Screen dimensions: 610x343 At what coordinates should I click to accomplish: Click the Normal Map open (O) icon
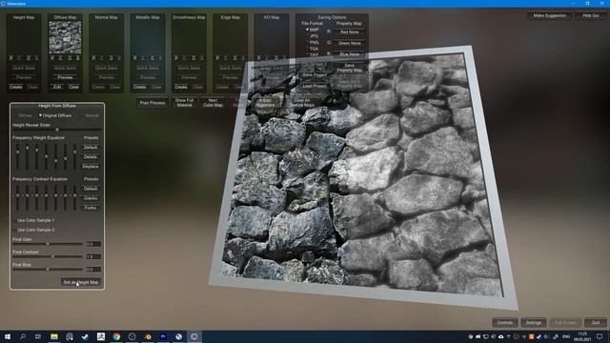pos(111,58)
